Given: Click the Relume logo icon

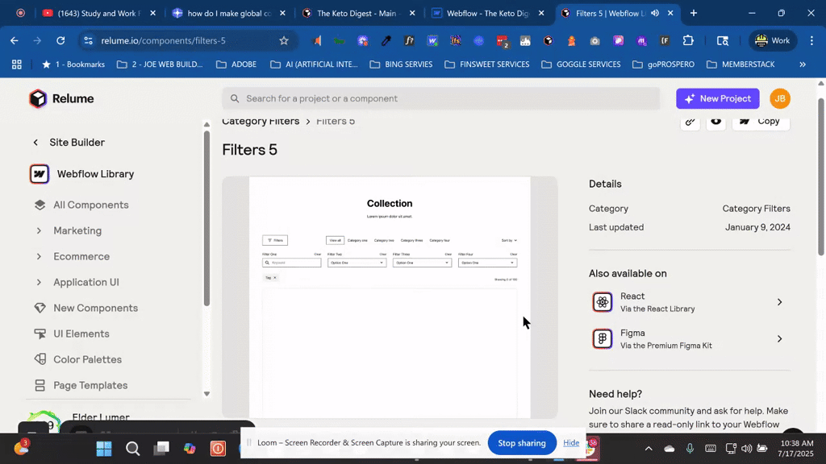Looking at the screenshot, I should pyautogui.click(x=38, y=98).
